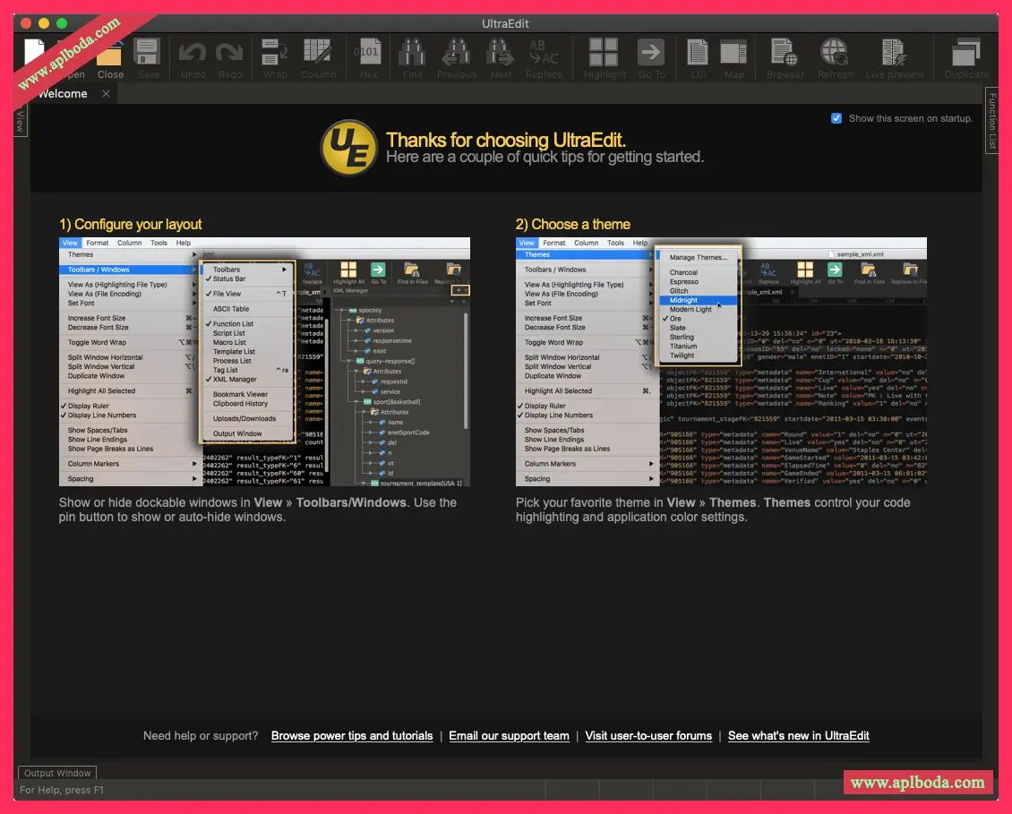Click the Find Next icon
The image size is (1012, 814).
click(x=501, y=58)
